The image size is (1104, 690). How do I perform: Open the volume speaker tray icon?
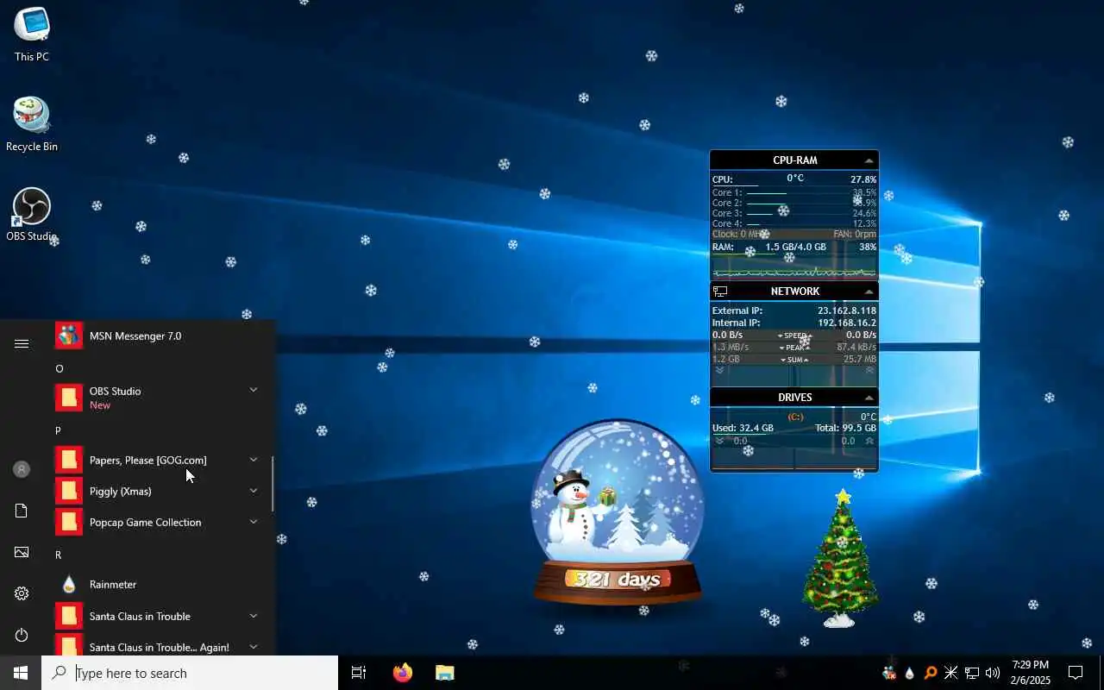992,673
